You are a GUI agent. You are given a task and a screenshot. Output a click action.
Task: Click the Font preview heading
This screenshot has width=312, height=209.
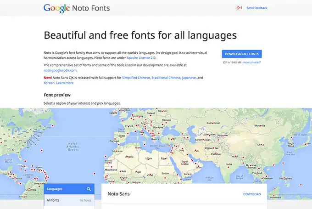[57, 95]
